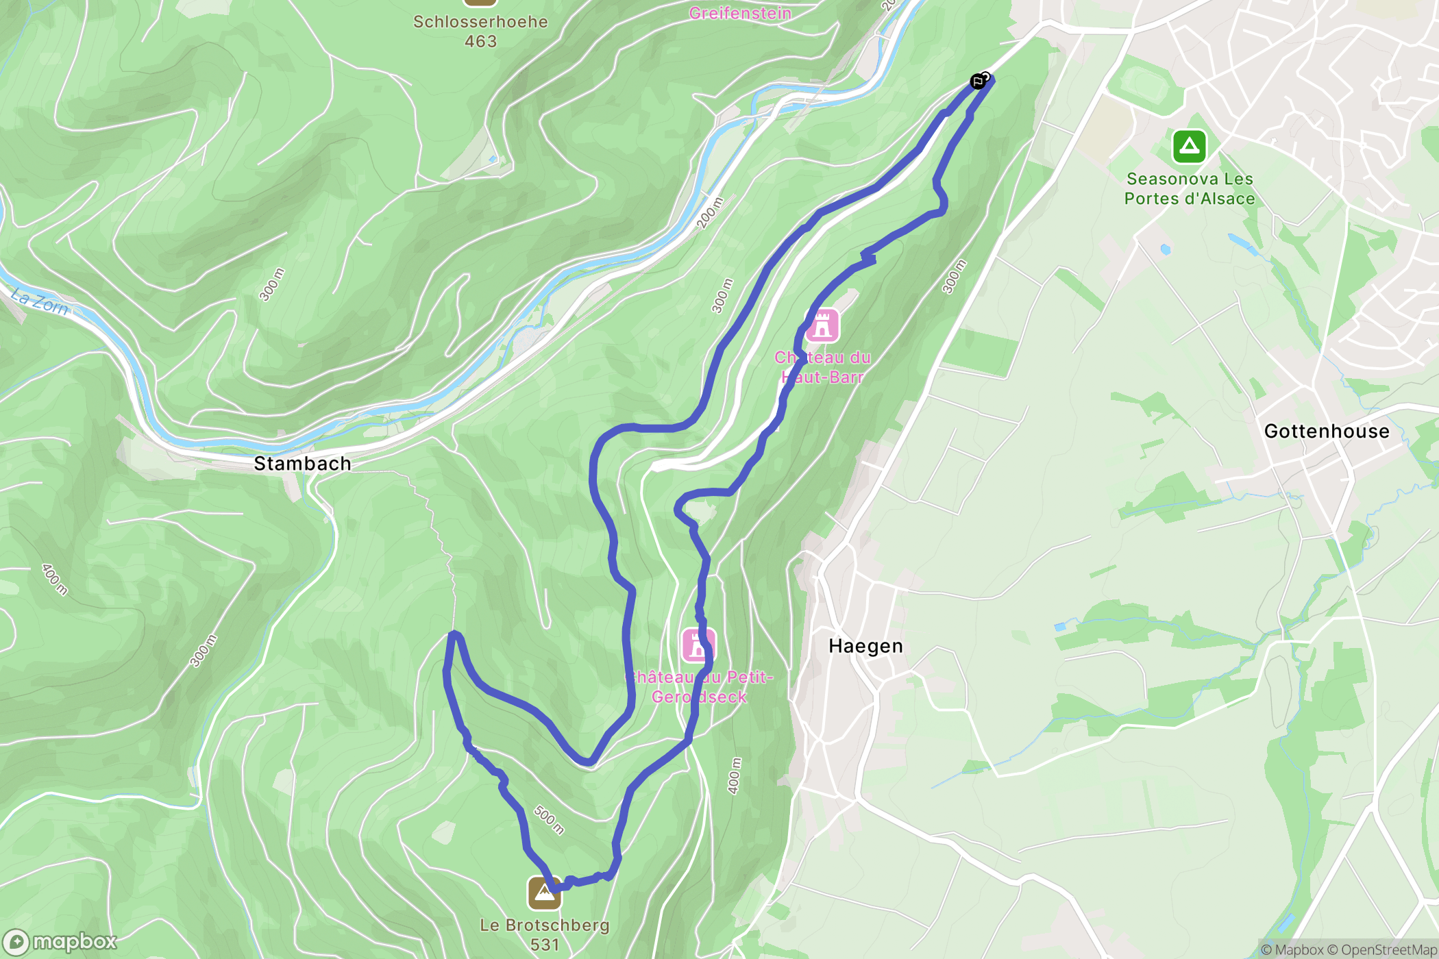This screenshot has width=1439, height=959.
Task: Click the Schlosserhoehe 463 label
Action: tap(480, 32)
